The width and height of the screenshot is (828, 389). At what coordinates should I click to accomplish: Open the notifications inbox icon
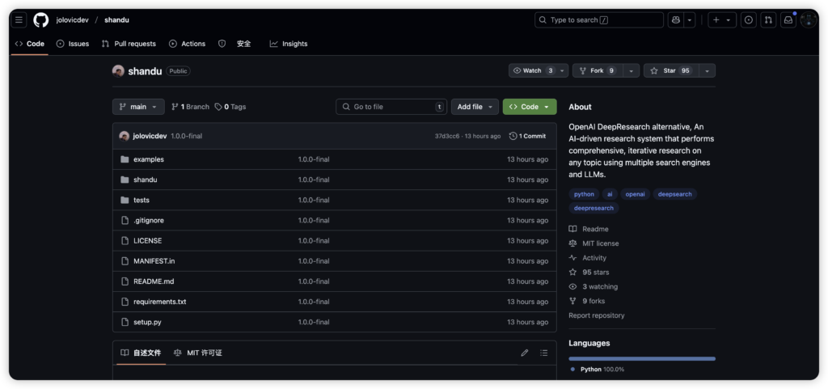[x=788, y=20]
